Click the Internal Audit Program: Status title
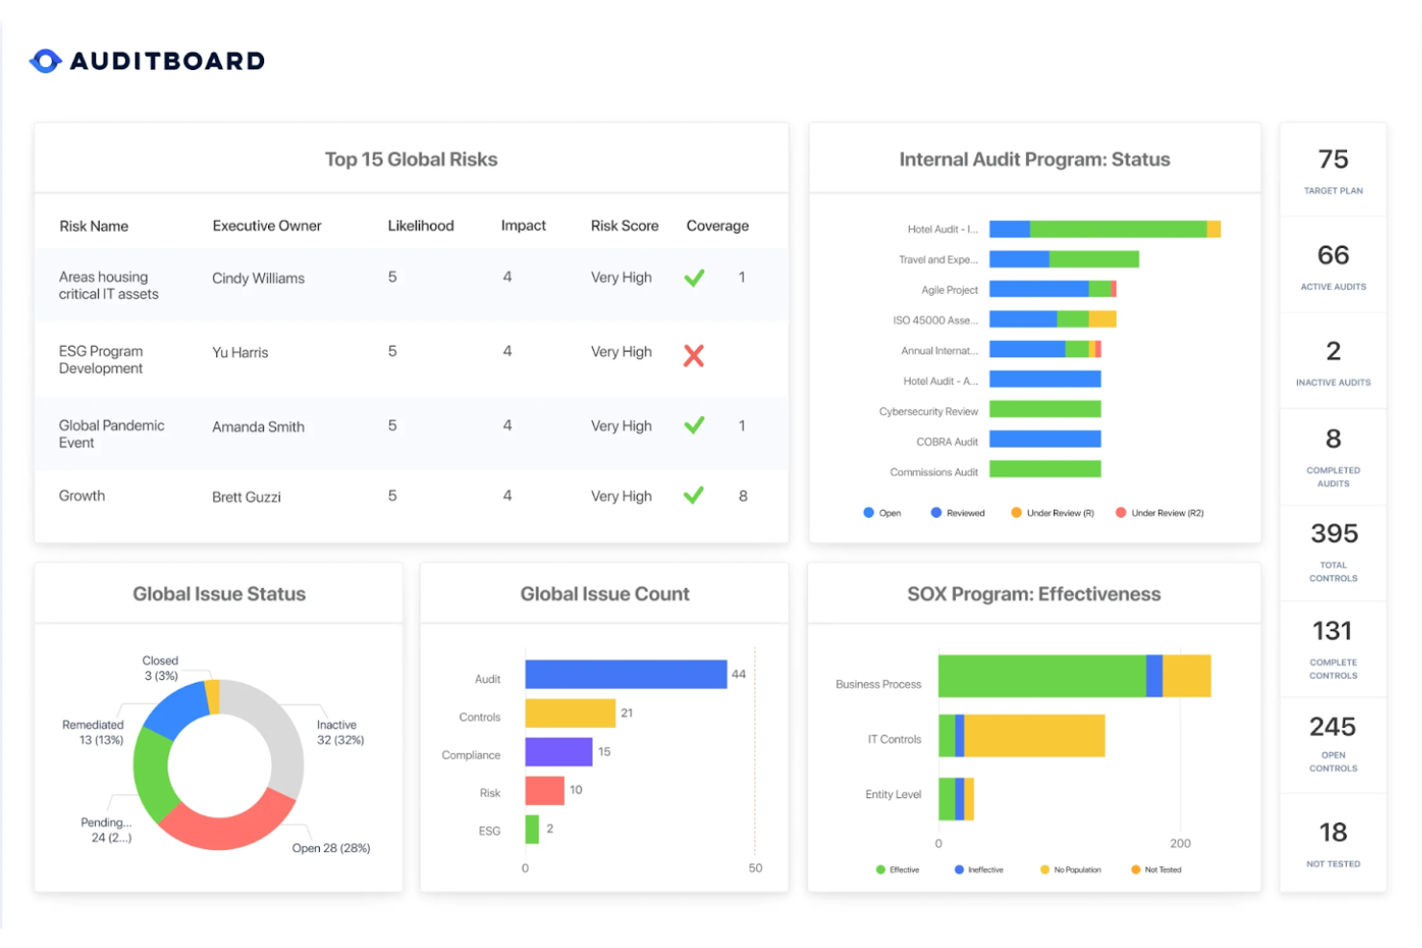Screen dimensions: 1422x948 [x=1035, y=159]
